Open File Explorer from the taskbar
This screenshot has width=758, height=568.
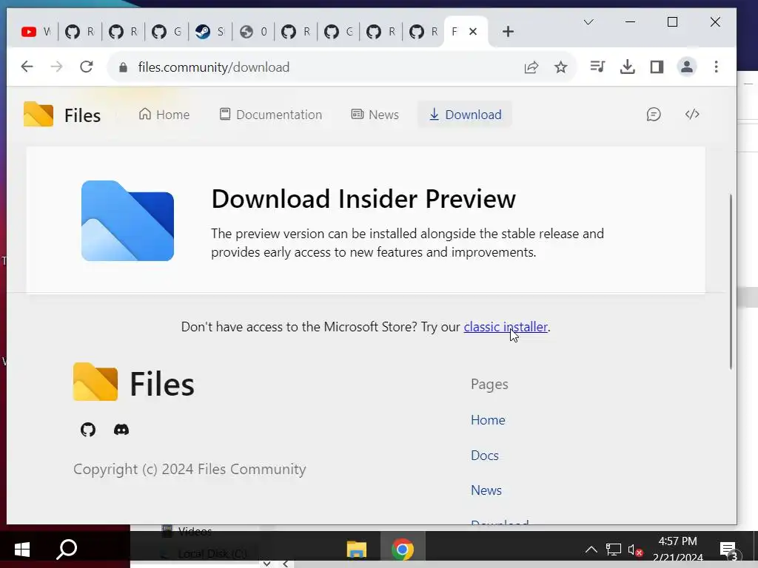357,550
